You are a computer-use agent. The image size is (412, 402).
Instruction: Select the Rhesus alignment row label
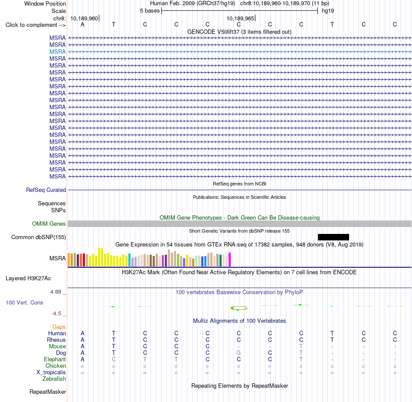[x=56, y=340]
